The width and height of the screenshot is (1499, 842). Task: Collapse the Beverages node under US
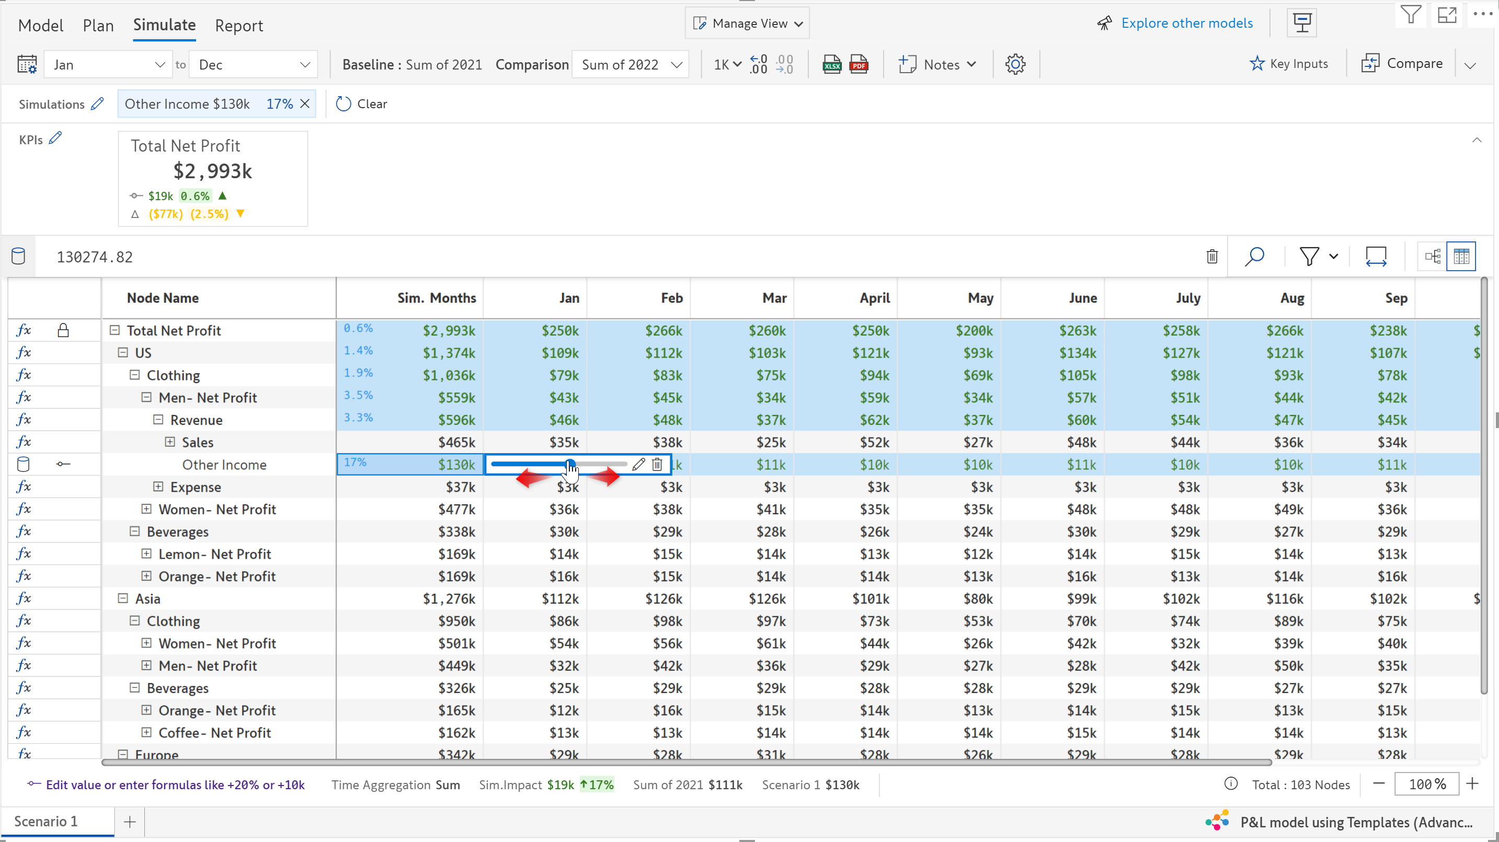134,531
